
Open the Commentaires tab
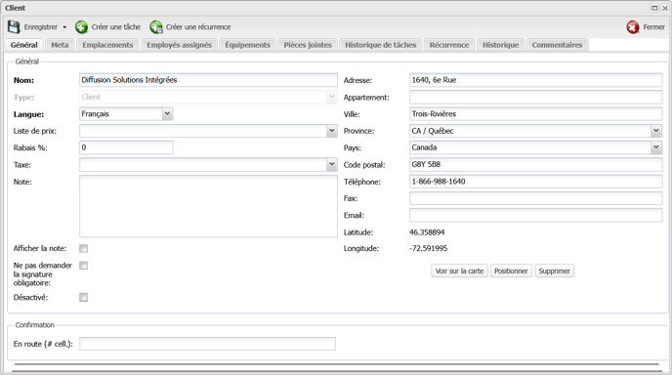tap(557, 45)
